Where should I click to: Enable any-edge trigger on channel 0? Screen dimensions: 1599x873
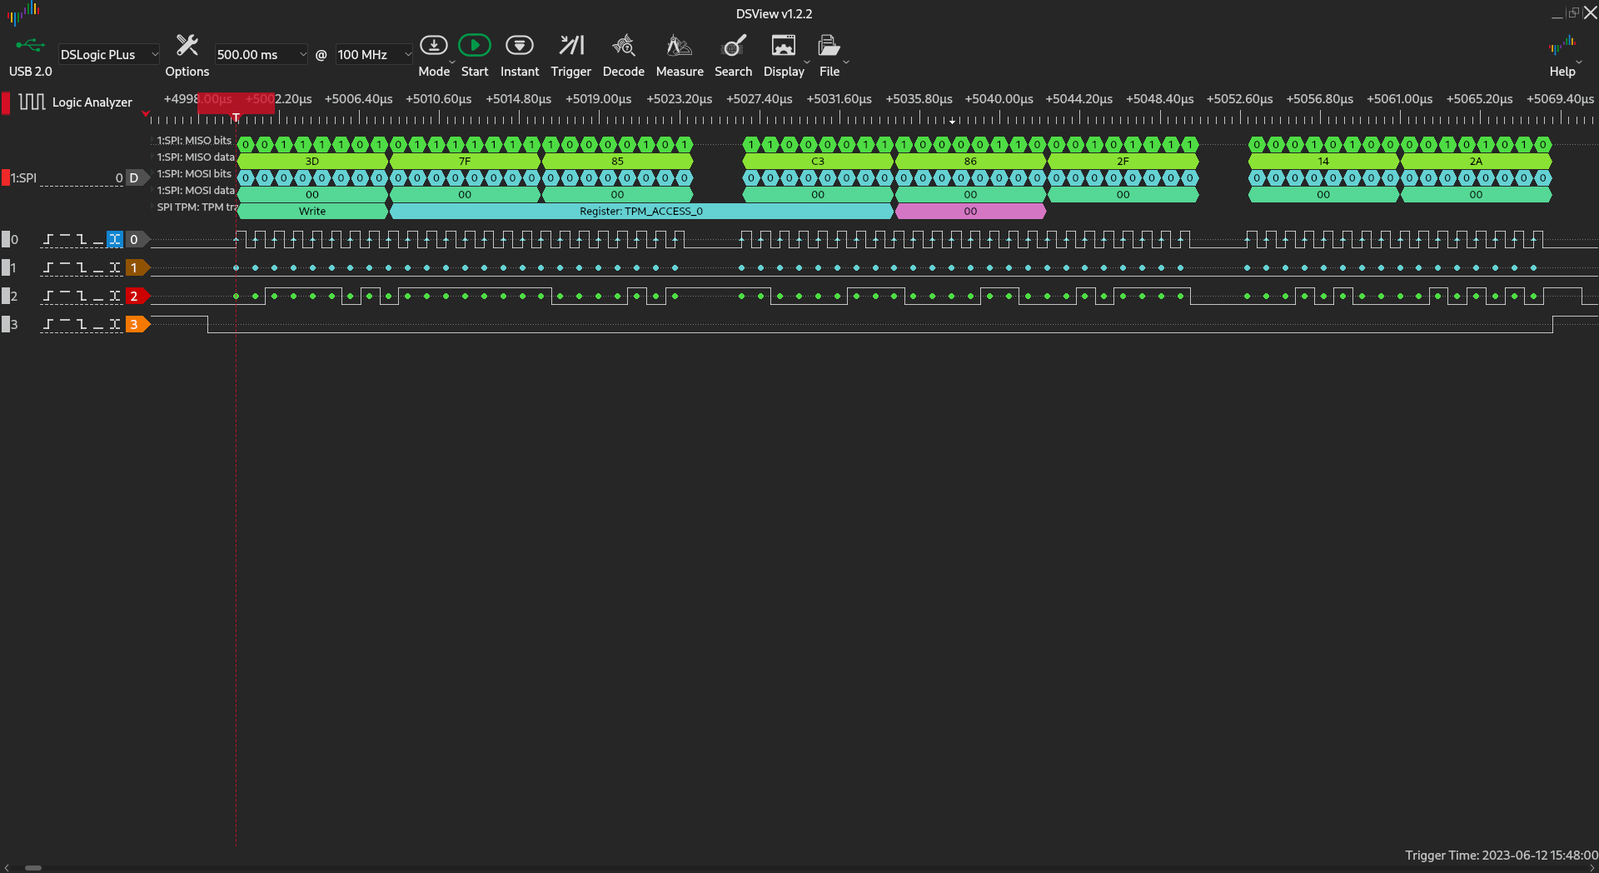(x=114, y=239)
